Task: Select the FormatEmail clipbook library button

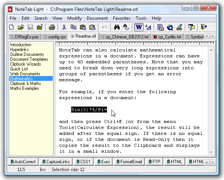Action: (x=129, y=162)
